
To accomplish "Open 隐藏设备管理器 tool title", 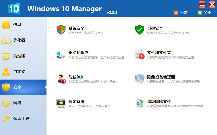I will click(x=161, y=77).
